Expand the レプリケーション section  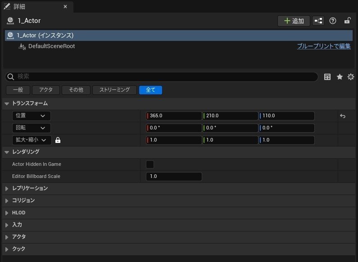pyautogui.click(x=7, y=188)
